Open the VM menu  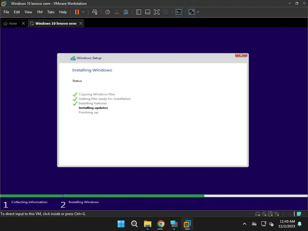coord(40,12)
